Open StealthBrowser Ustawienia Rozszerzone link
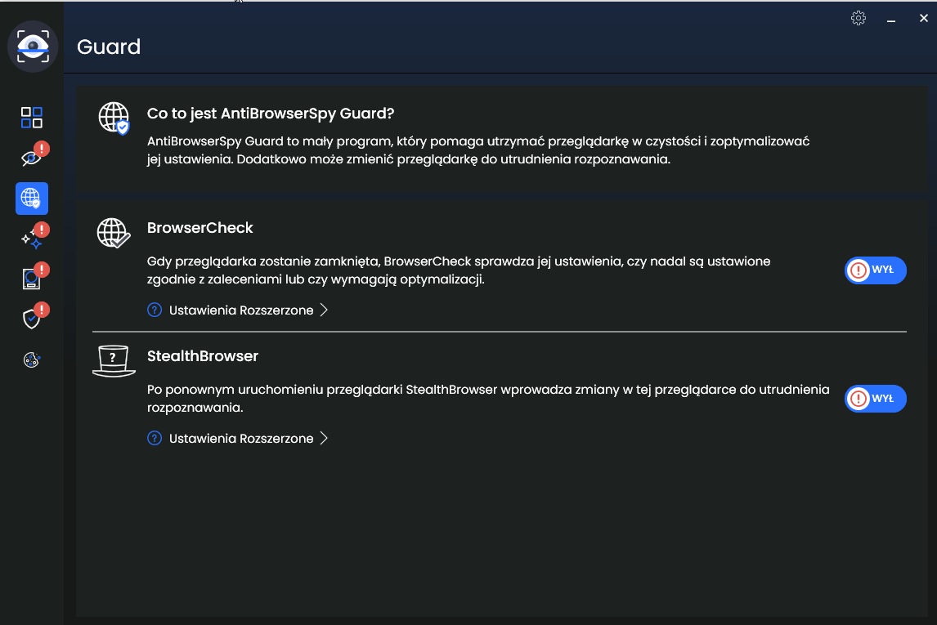The height and width of the screenshot is (625, 937). 241,438
